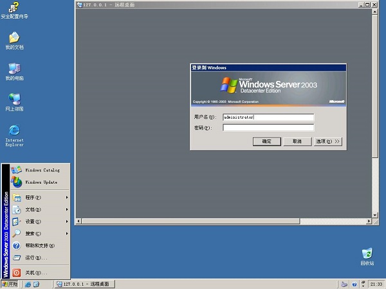Viewport: 386px width, 289px height.
Task: Click the tray icon next to the clock
Action: [x=363, y=284]
